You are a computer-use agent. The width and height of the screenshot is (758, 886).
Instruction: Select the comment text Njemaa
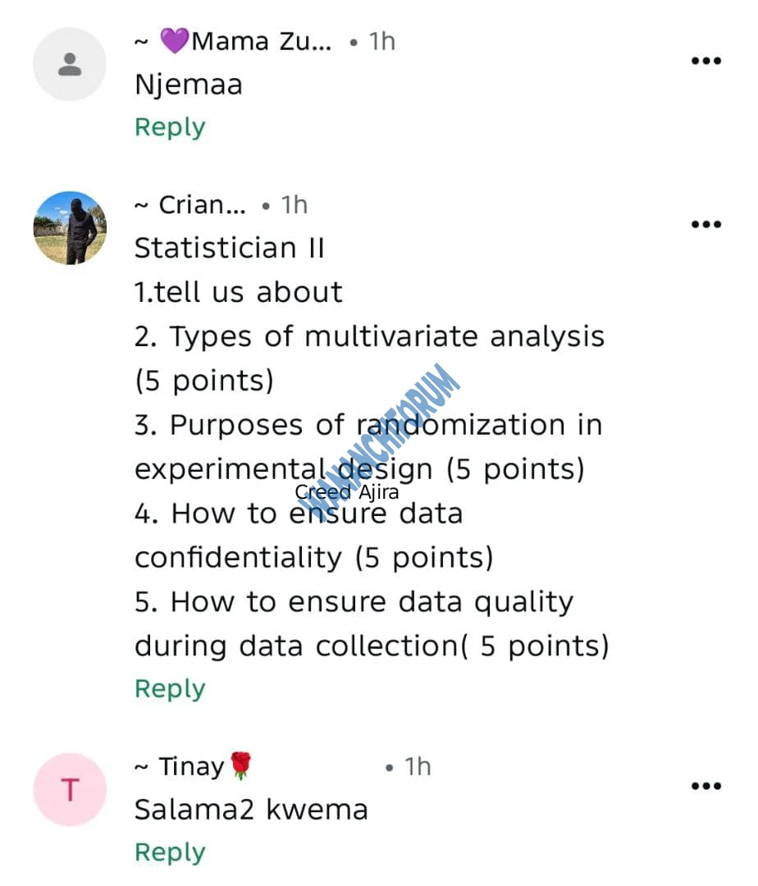pyautogui.click(x=189, y=84)
